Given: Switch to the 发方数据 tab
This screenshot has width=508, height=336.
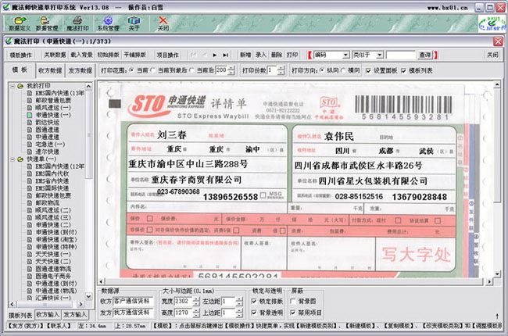Looking at the screenshot, I should (x=80, y=70).
